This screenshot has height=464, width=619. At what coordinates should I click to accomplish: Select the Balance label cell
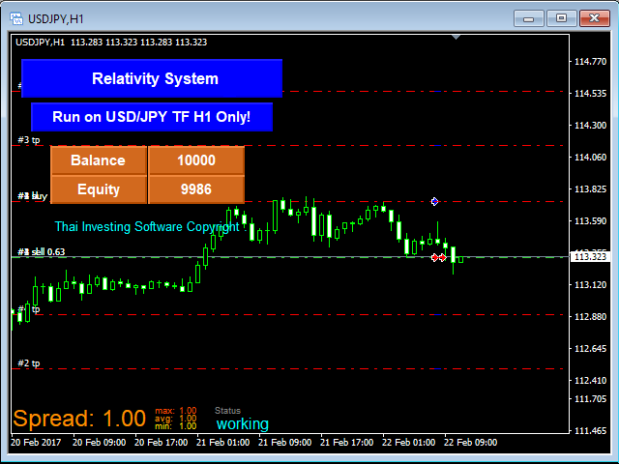tap(98, 160)
